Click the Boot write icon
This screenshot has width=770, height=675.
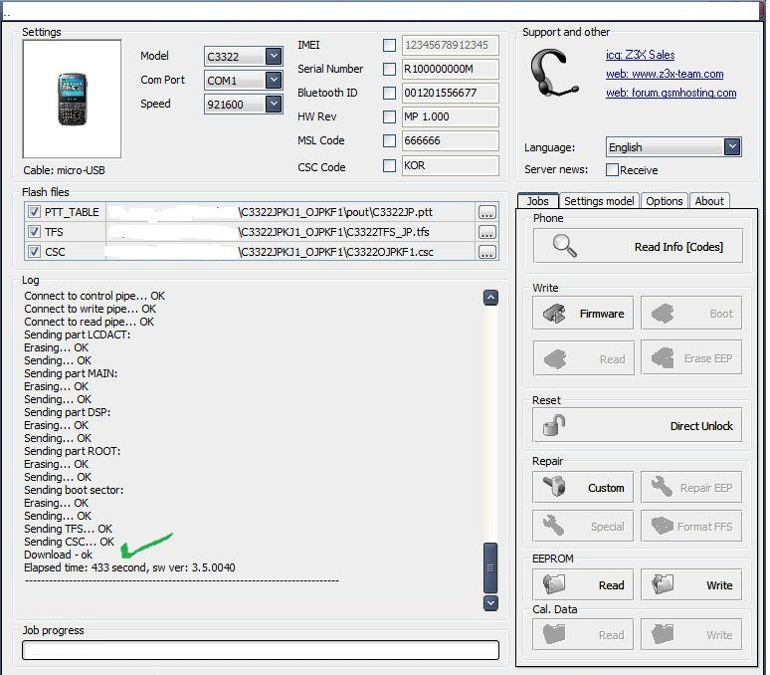coord(663,314)
